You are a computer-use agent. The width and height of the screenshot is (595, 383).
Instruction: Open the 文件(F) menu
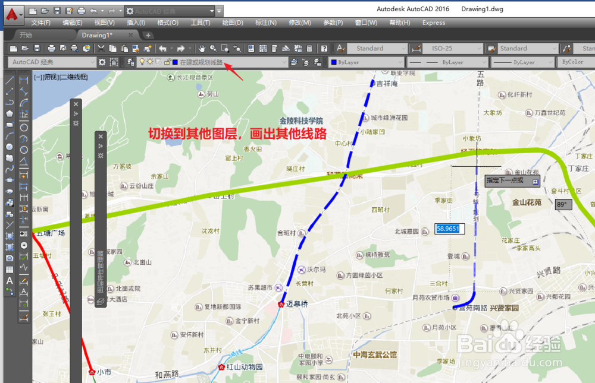click(40, 23)
